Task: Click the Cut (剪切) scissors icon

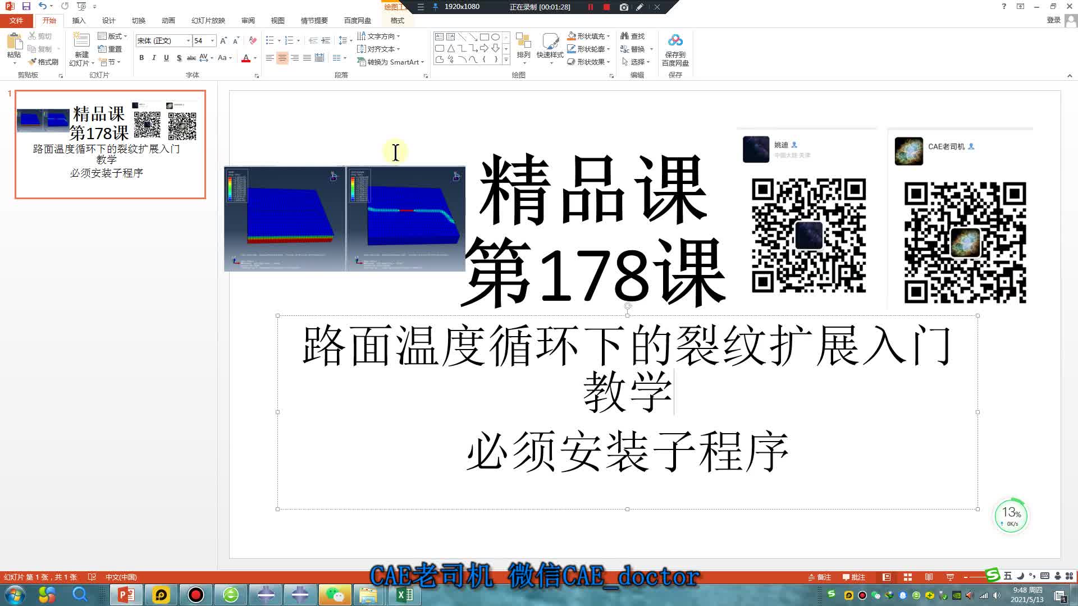Action: [33, 36]
